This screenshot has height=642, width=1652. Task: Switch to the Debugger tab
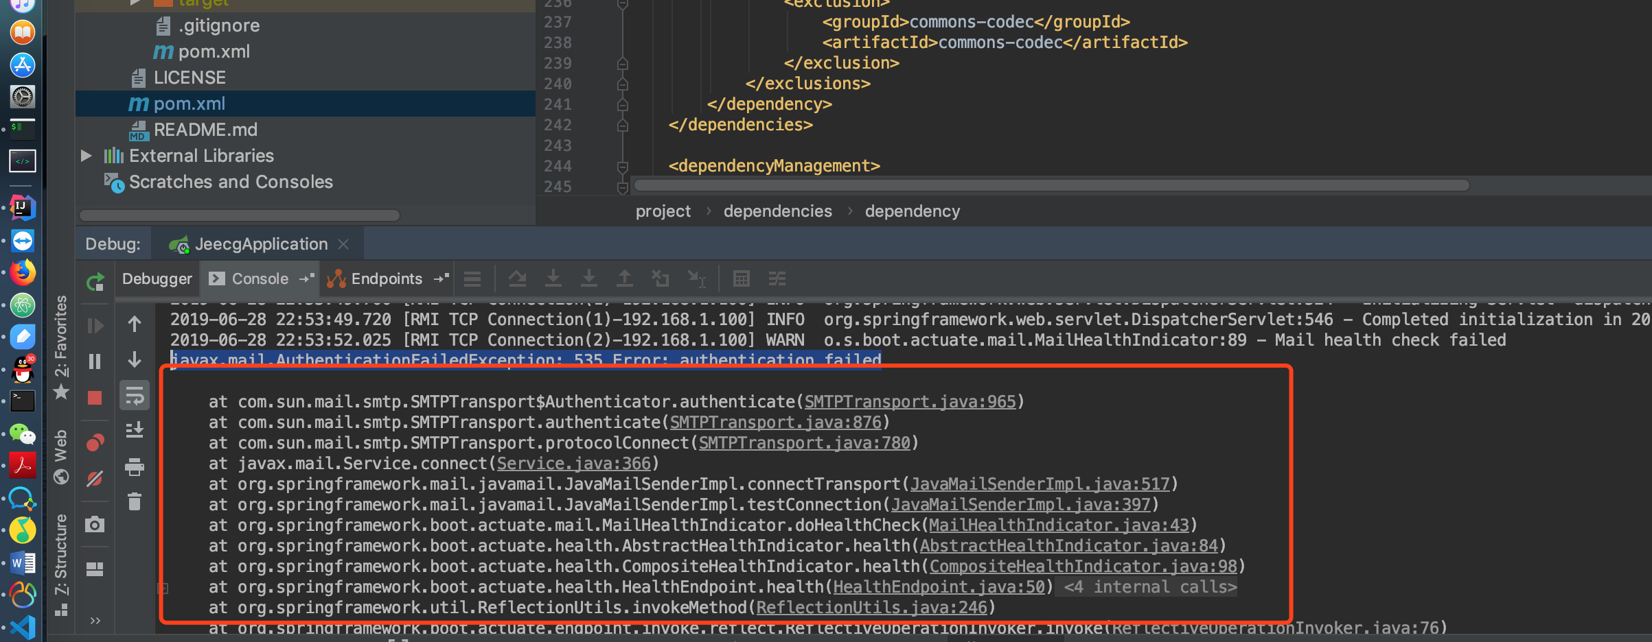pyautogui.click(x=157, y=278)
